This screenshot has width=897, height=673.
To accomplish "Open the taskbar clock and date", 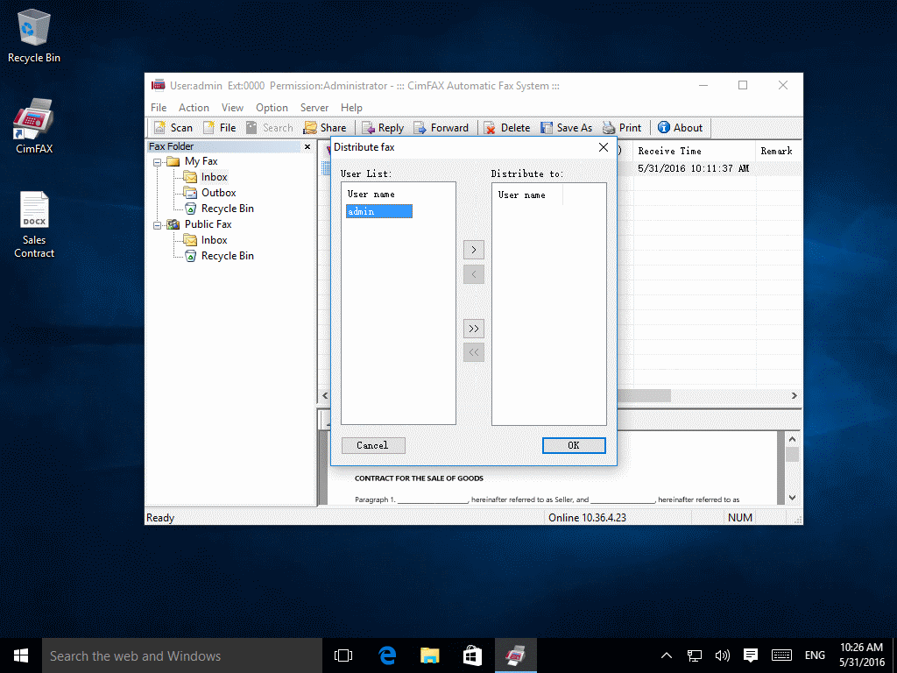I will 862,655.
